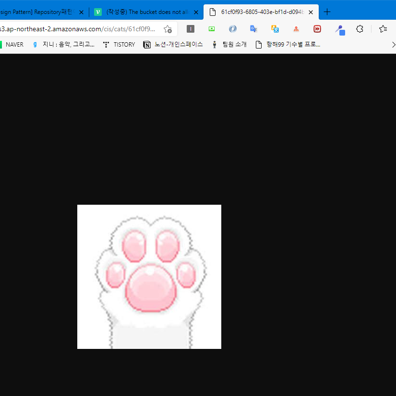
Task: Close the 'The bucket does not' tab
Action: tap(196, 12)
